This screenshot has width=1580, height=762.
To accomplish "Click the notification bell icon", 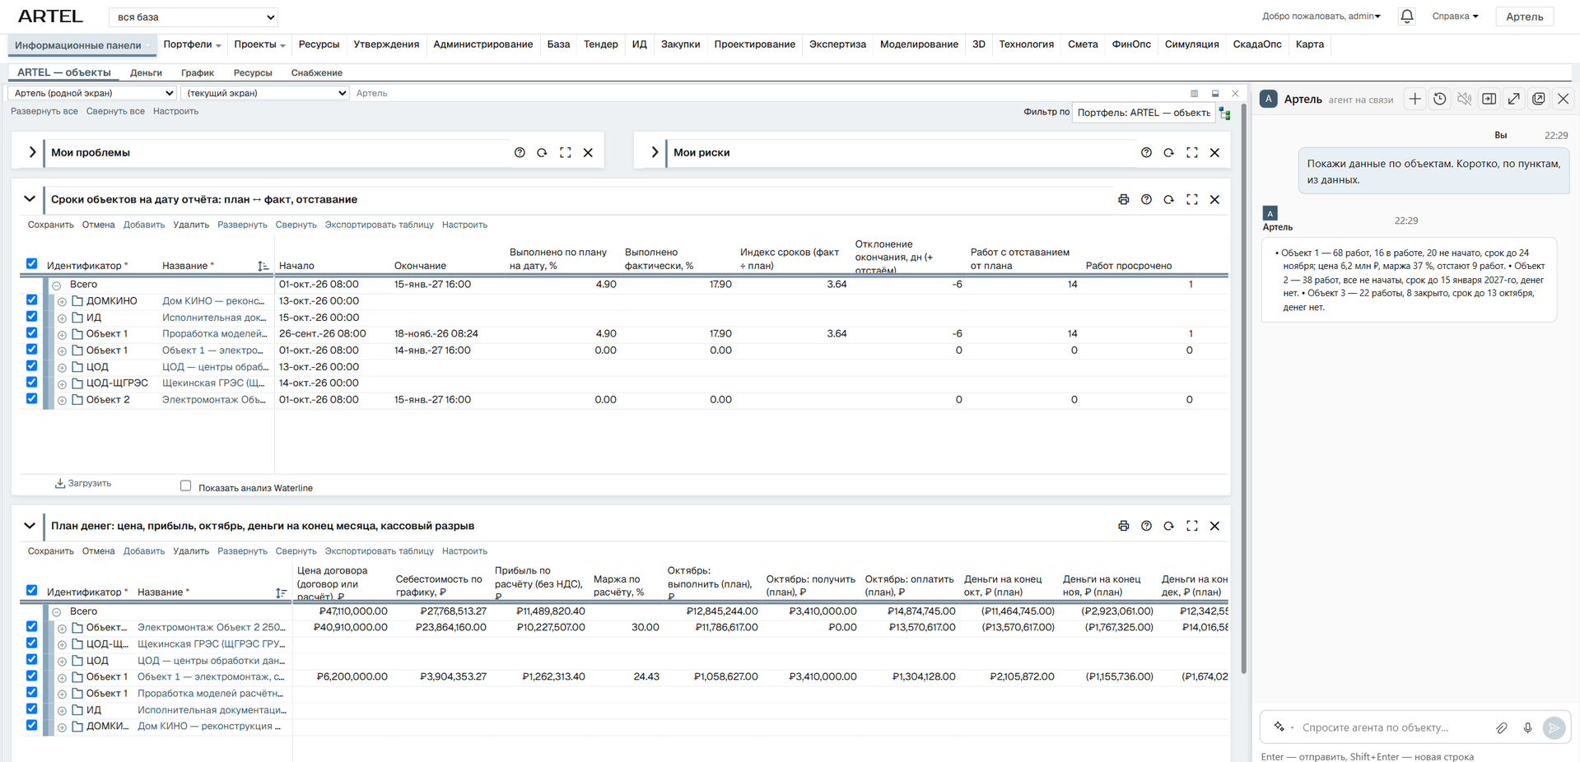I will 1407,16.
